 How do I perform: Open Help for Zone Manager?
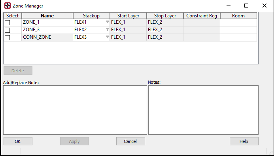coord(244,141)
